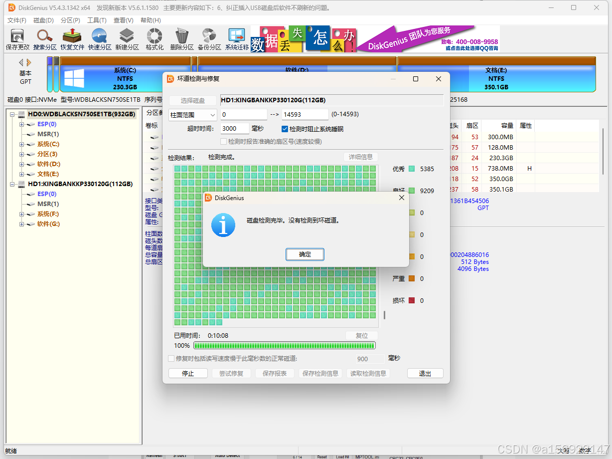The image size is (612, 459).
Task: Go to previous disk with left arrow
Action: pyautogui.click(x=21, y=62)
